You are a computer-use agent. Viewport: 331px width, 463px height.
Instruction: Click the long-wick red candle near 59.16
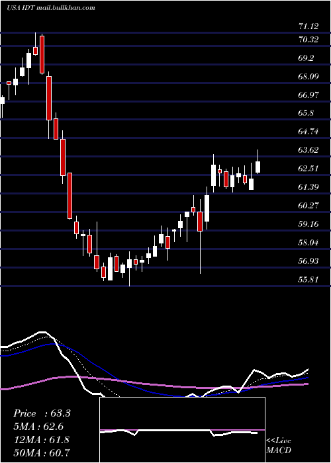(200, 221)
